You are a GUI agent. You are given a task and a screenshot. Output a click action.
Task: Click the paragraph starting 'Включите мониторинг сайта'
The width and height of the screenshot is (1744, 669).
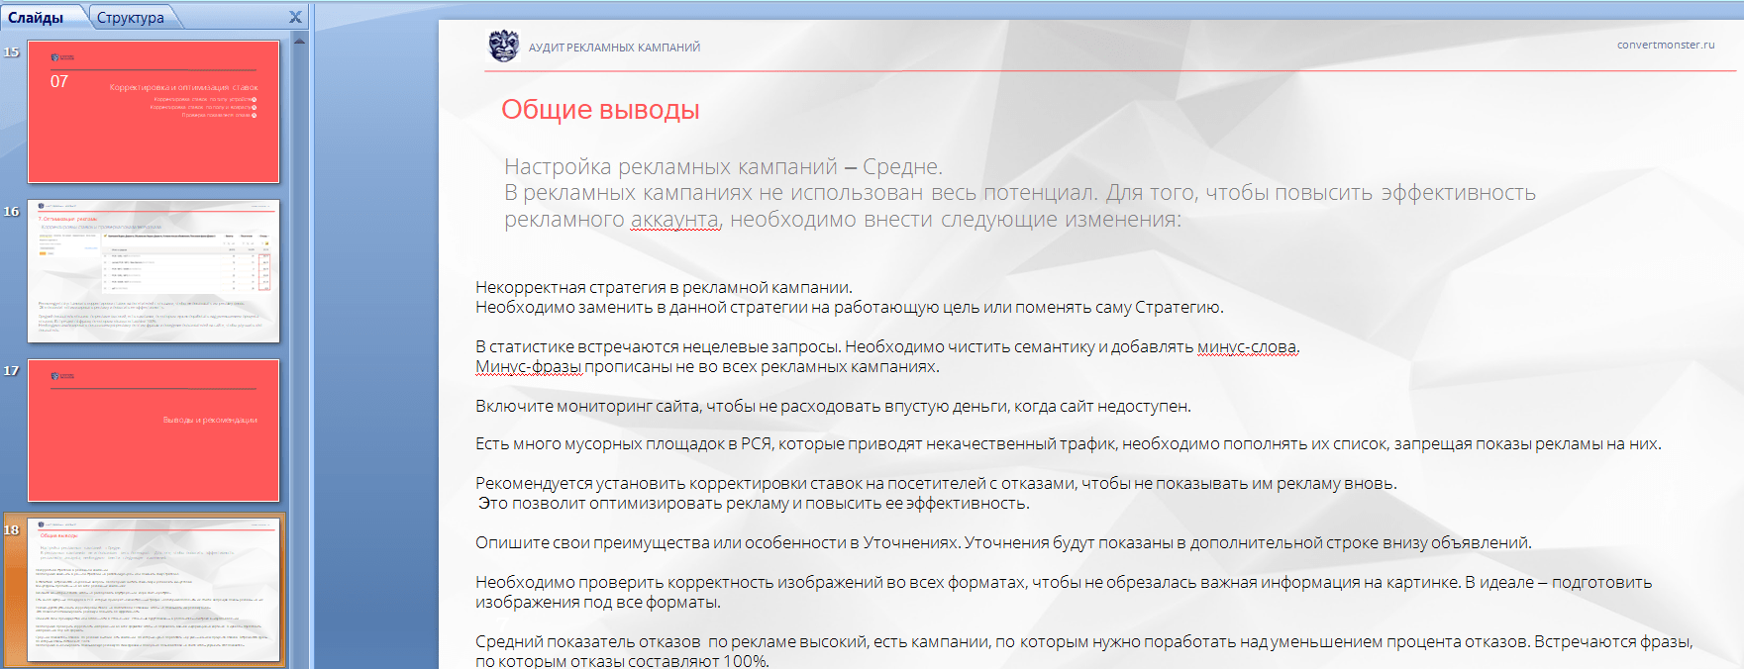point(832,407)
